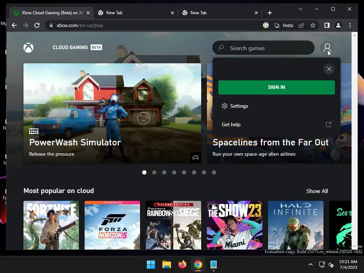
Task: Click the magnifier icon in Search games
Action: 221,48
